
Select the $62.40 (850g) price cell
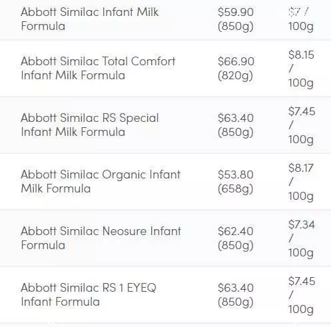[x=236, y=238]
